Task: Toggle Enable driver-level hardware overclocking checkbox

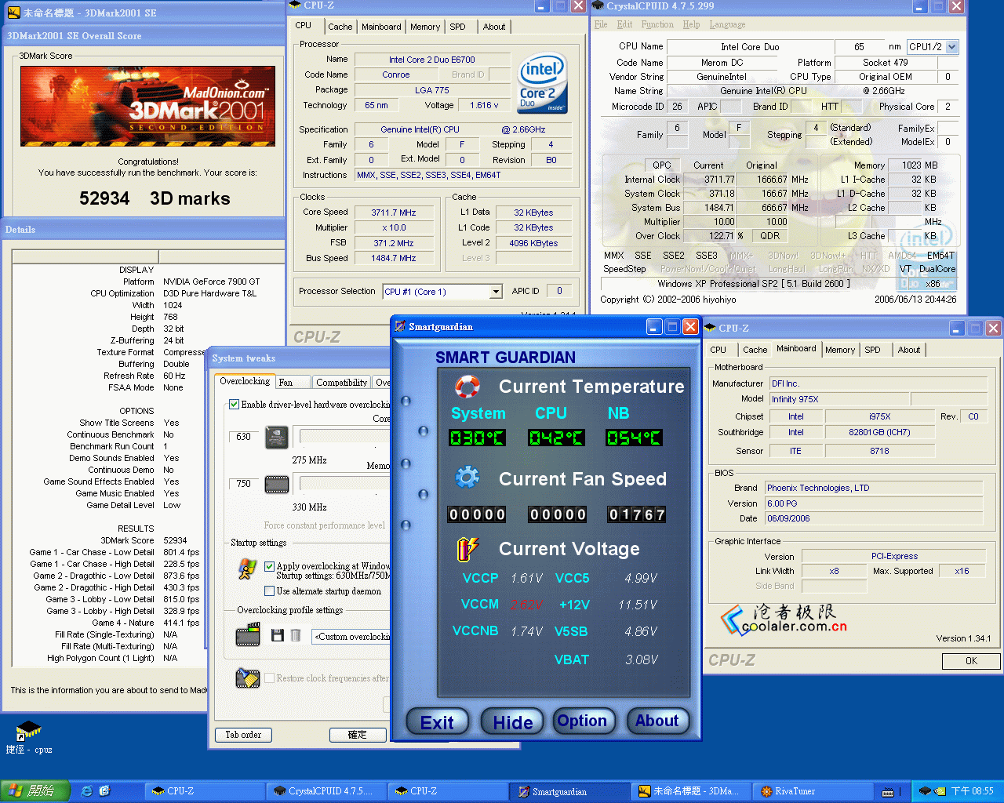Action: tap(234, 405)
